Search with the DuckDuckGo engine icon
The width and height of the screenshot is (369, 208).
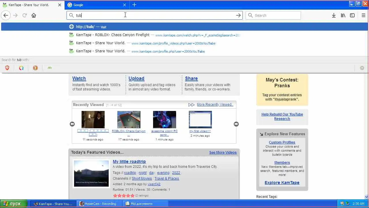click(x=35, y=68)
